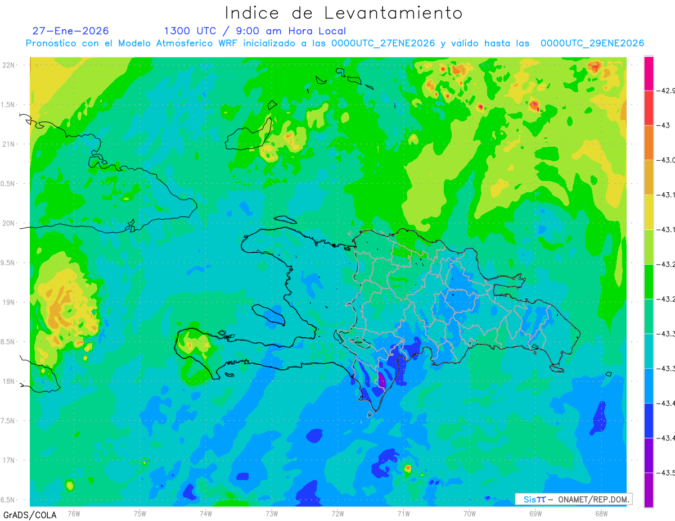This screenshot has height=521, width=675.
Task: Click the "-42.9" colorbar value
Action: click(666, 90)
